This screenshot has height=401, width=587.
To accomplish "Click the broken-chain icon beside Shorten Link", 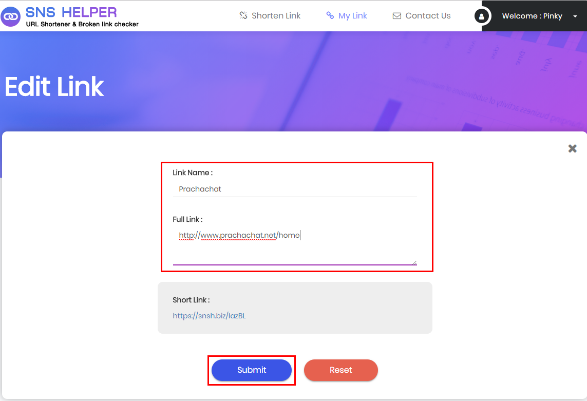I will point(243,15).
